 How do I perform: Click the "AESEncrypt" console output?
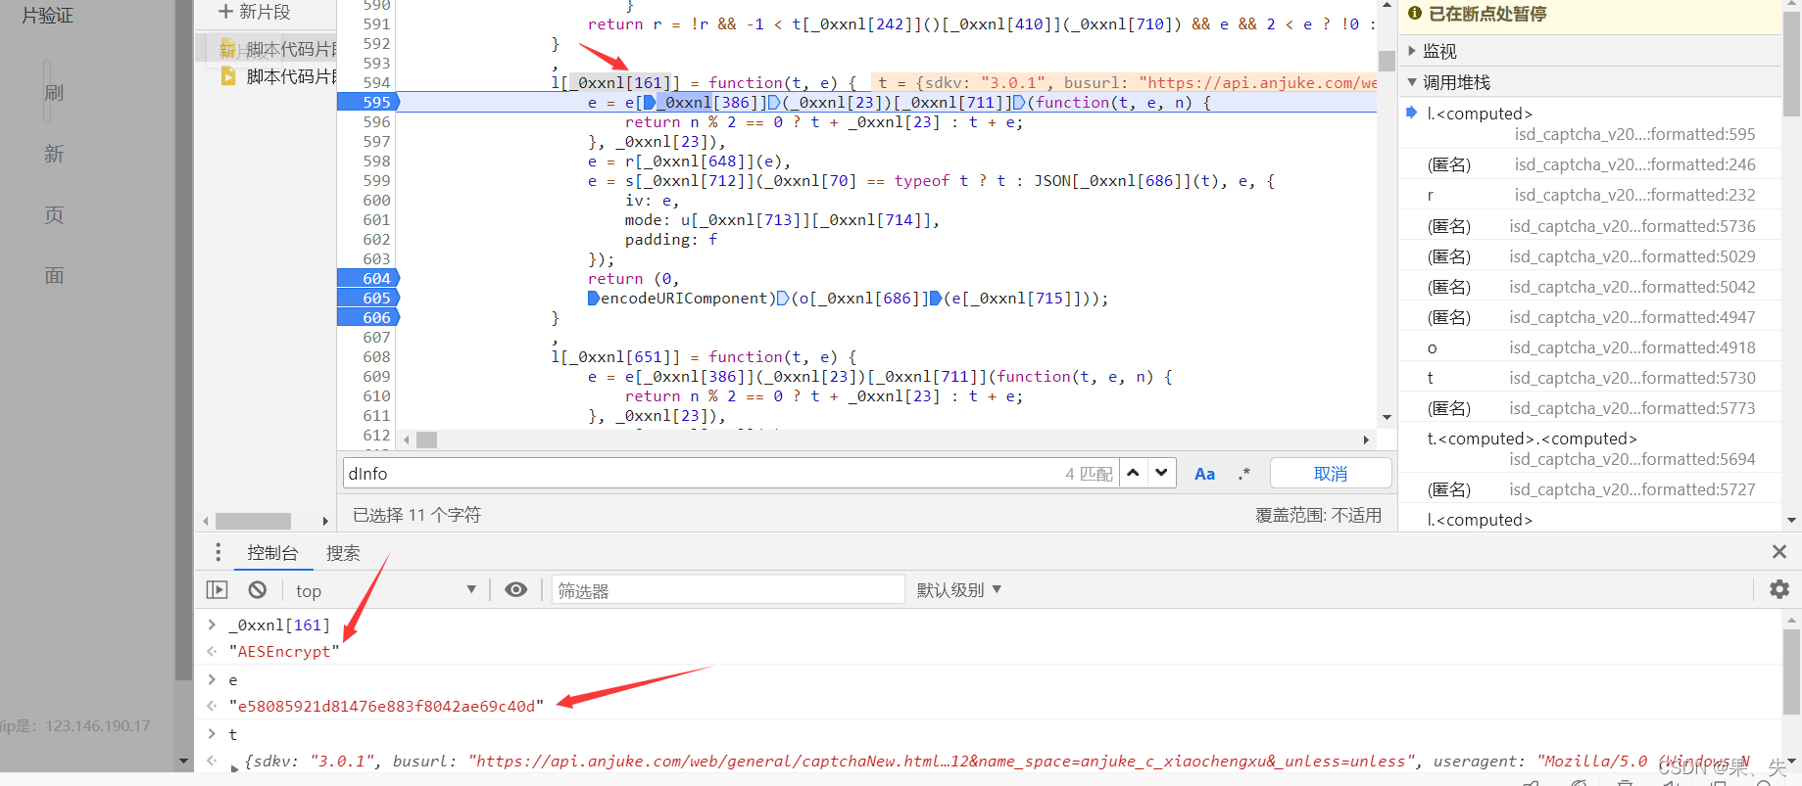click(284, 652)
